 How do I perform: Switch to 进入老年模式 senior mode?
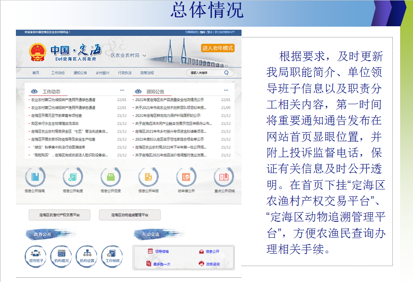(x=218, y=48)
